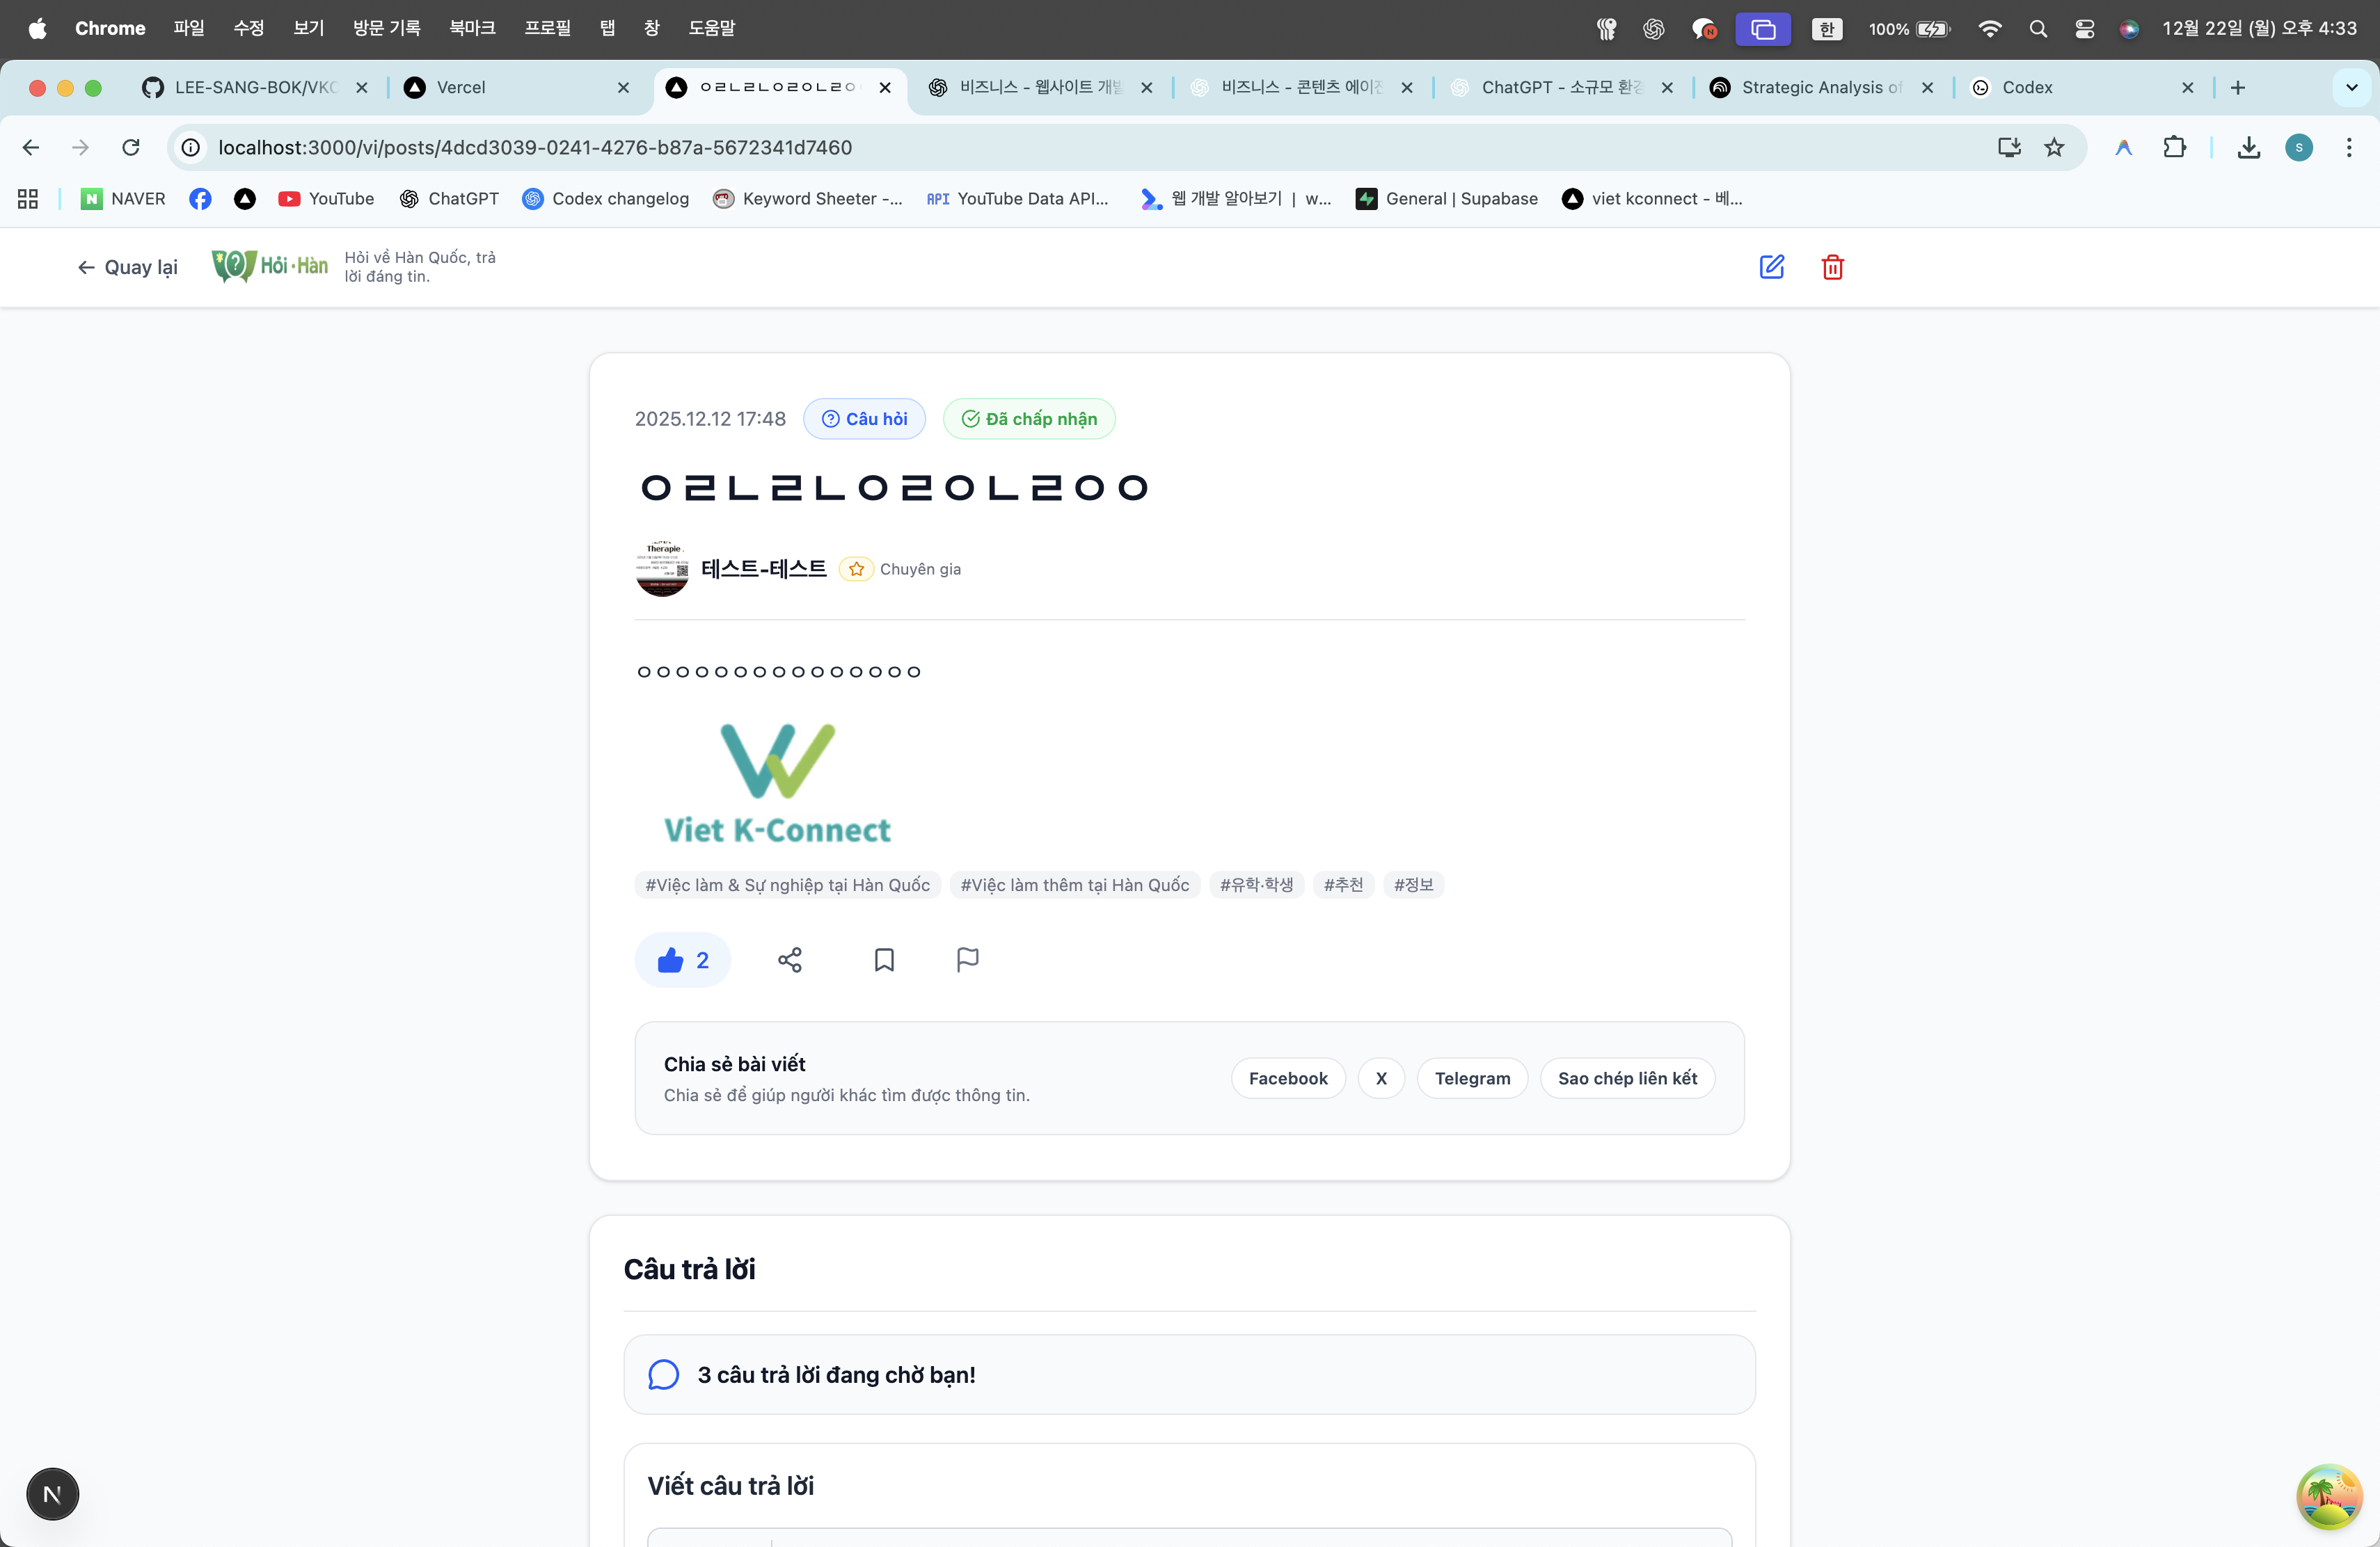Reload the current page
Image resolution: width=2380 pixels, height=1547 pixels.
pos(131,148)
